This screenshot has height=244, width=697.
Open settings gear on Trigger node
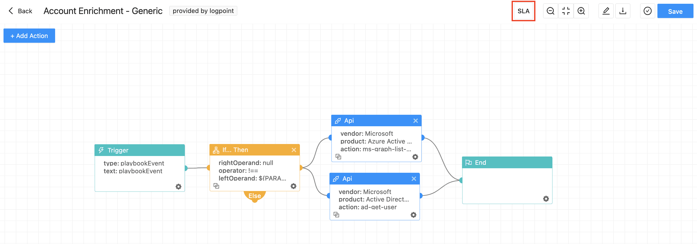178,186
